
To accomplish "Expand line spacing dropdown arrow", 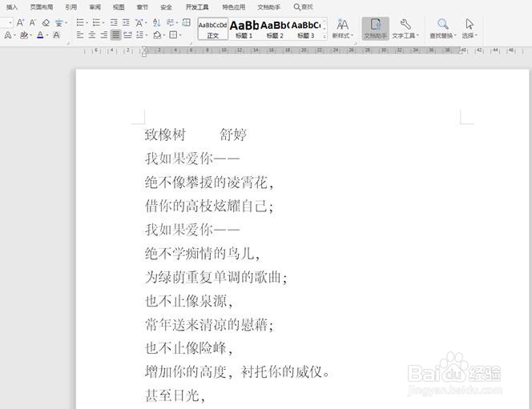I will 147,35.
